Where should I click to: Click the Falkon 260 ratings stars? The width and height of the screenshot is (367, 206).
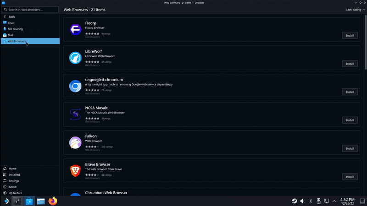point(92,146)
